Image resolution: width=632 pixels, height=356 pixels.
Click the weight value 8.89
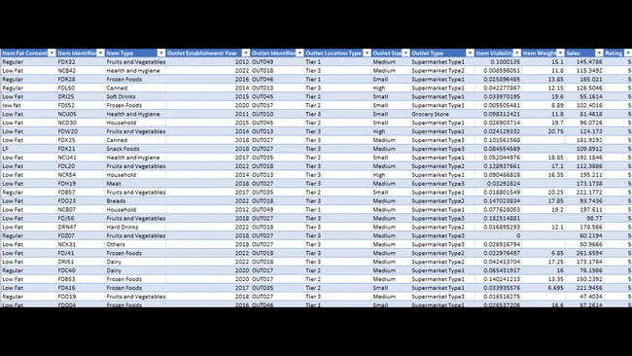(543, 105)
